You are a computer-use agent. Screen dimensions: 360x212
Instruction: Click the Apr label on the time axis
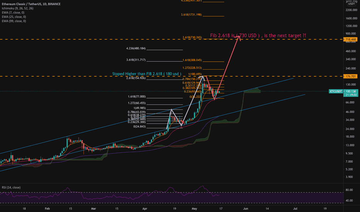(144, 209)
